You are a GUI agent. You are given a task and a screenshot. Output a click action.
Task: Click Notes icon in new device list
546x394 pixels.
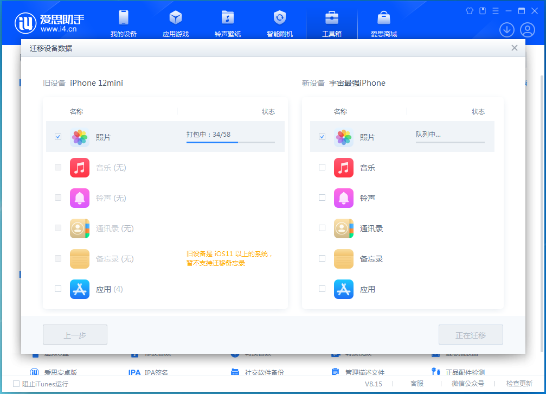coord(344,259)
